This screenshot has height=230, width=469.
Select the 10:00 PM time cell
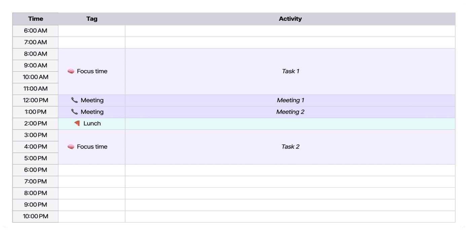coord(35,217)
